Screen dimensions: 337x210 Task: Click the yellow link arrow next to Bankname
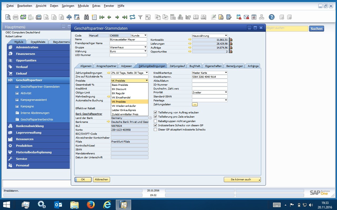pos(108,122)
